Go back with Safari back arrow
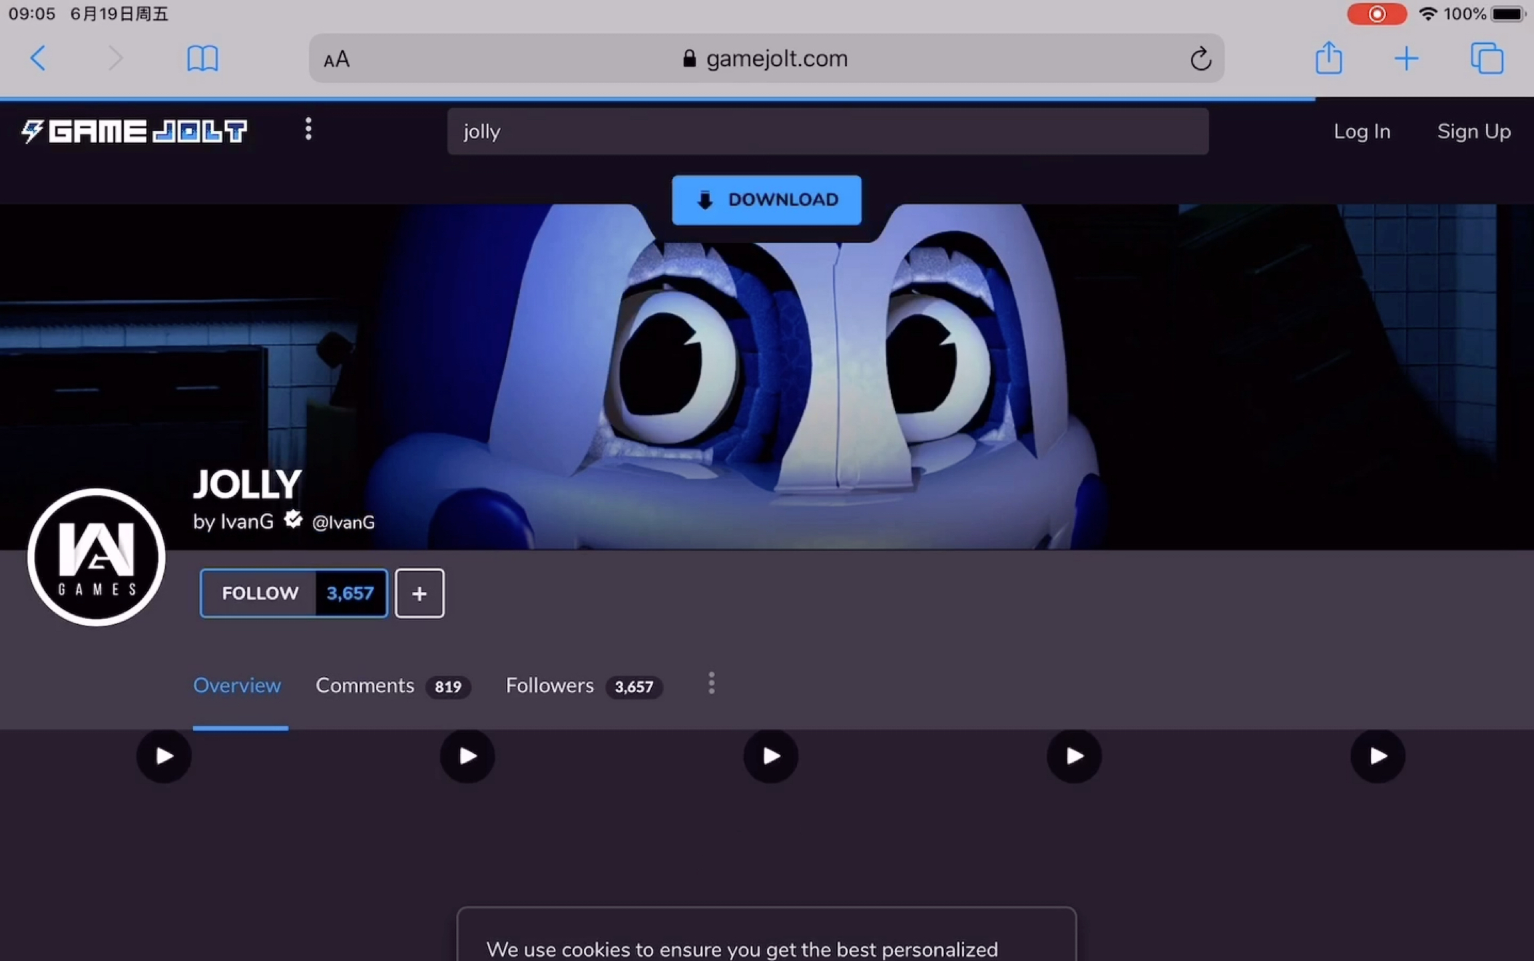Viewport: 1534px width, 961px height. (38, 59)
